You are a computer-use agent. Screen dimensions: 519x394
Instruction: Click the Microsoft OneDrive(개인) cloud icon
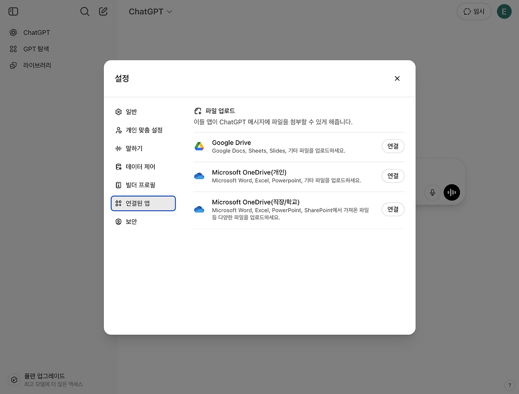[x=199, y=176]
